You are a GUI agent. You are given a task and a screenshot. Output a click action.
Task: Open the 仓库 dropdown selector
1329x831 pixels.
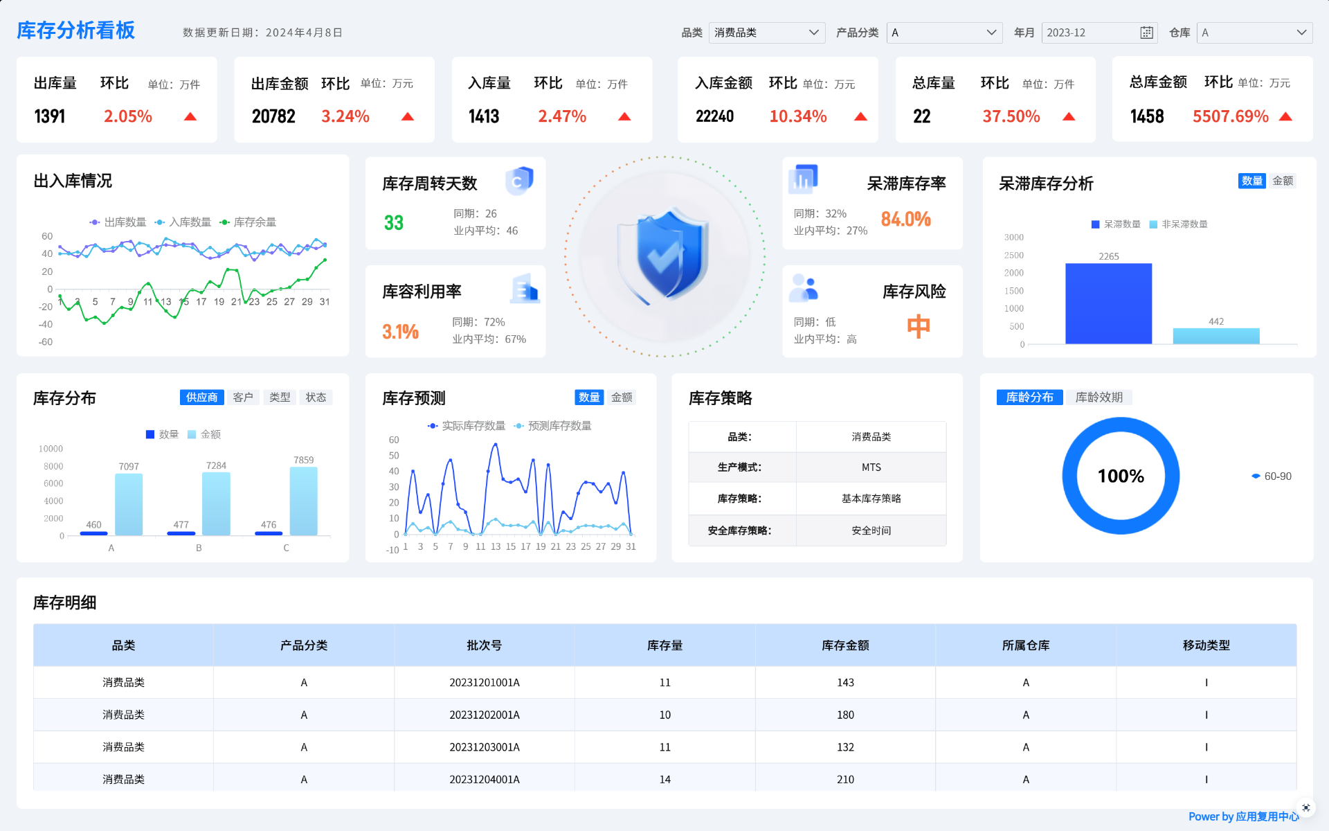pyautogui.click(x=1254, y=33)
